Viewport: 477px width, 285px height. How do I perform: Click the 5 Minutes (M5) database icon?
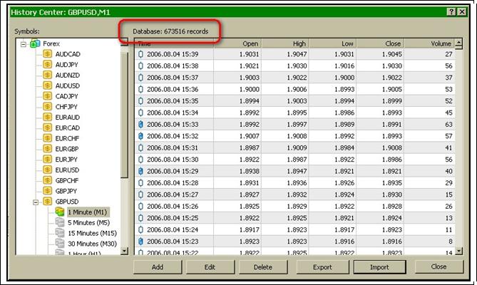point(61,222)
